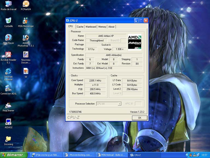Open the RegCleaner desktop shortcut

8,106
